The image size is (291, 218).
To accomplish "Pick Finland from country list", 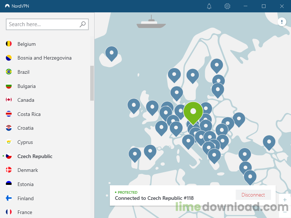I will [x=25, y=198].
